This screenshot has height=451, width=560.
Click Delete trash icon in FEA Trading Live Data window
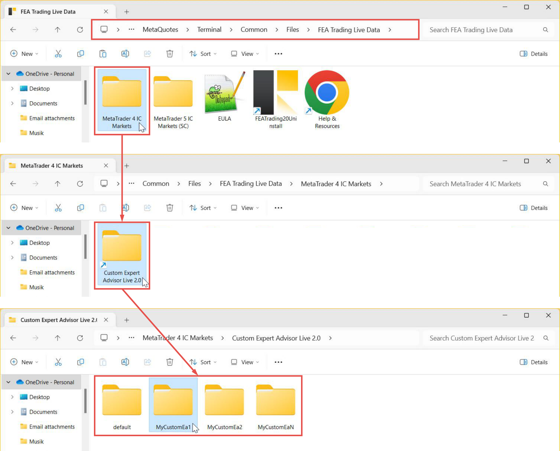click(169, 54)
